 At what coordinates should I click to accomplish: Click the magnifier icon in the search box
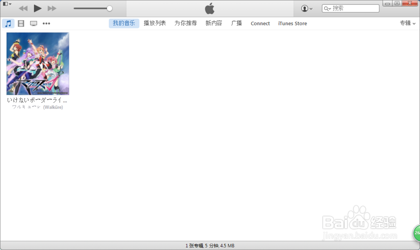[x=327, y=8]
